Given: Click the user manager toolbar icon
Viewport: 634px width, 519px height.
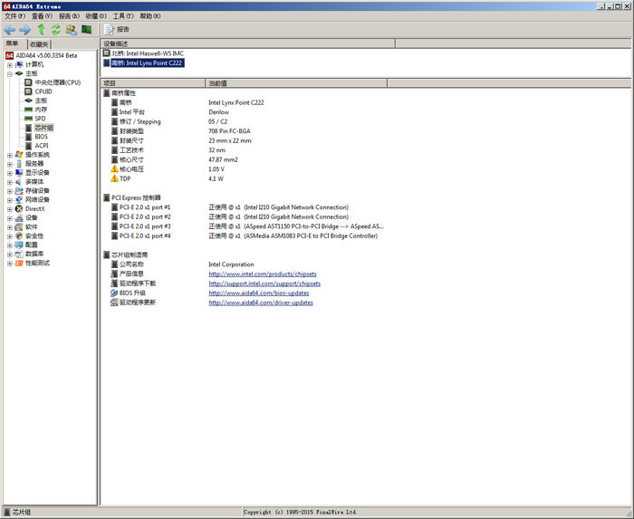Looking at the screenshot, I should (72, 30).
